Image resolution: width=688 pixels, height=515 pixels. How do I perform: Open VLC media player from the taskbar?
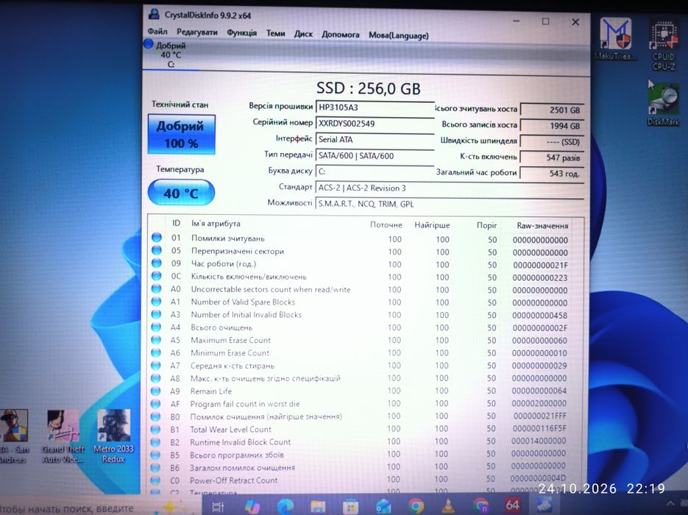(448, 506)
